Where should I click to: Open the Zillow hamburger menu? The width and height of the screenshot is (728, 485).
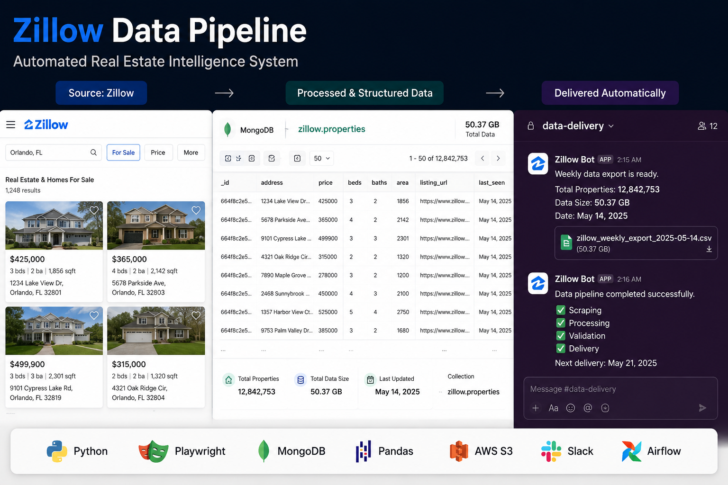[10, 125]
